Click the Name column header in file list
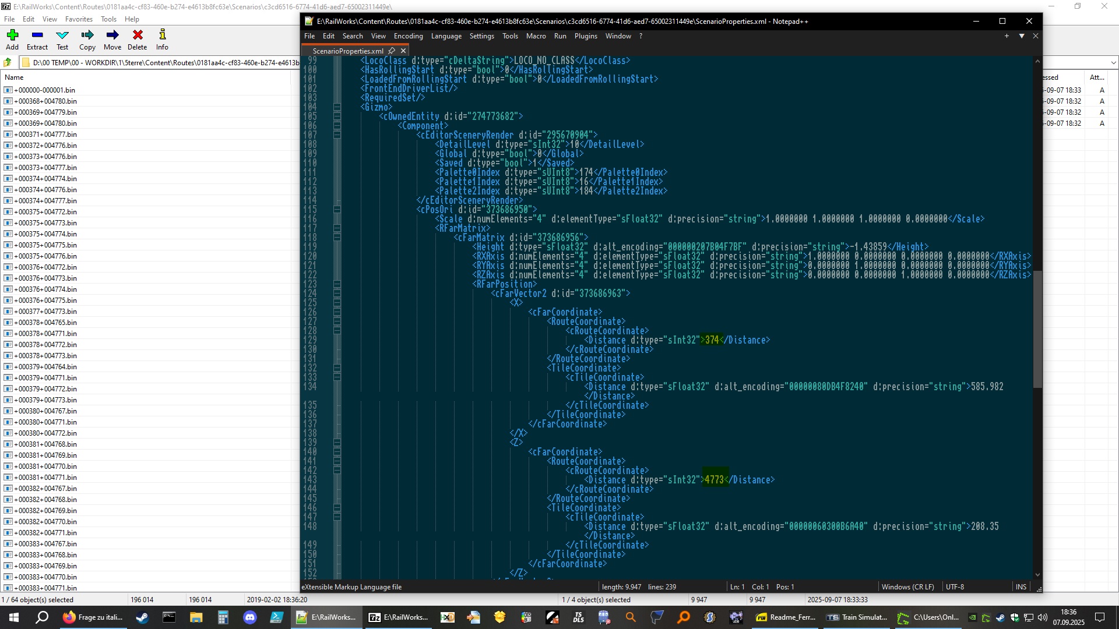This screenshot has height=629, width=1119. [14, 77]
